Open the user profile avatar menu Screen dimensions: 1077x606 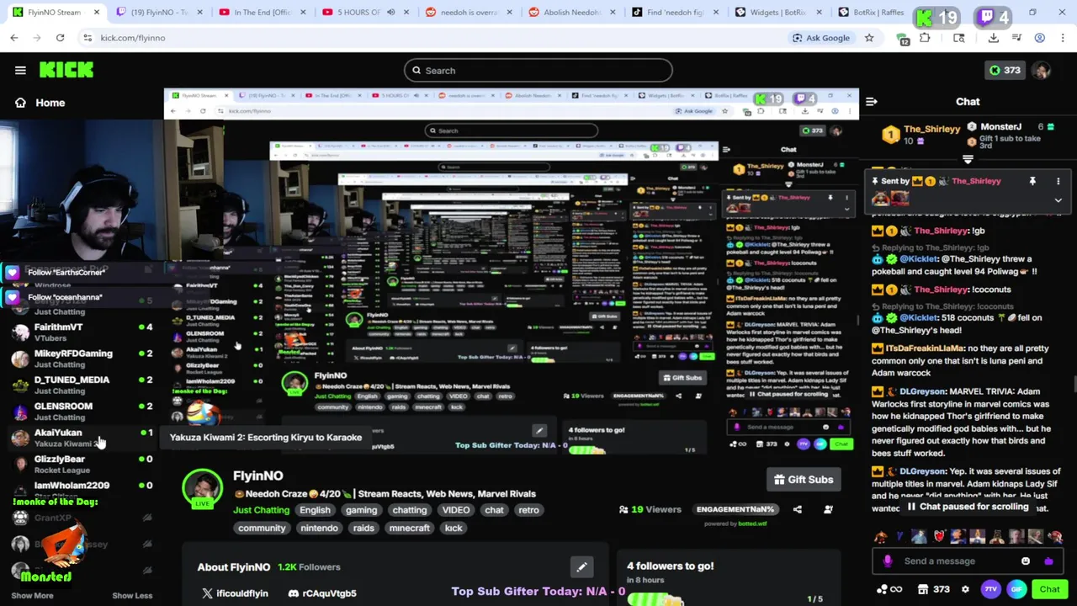pyautogui.click(x=1042, y=71)
